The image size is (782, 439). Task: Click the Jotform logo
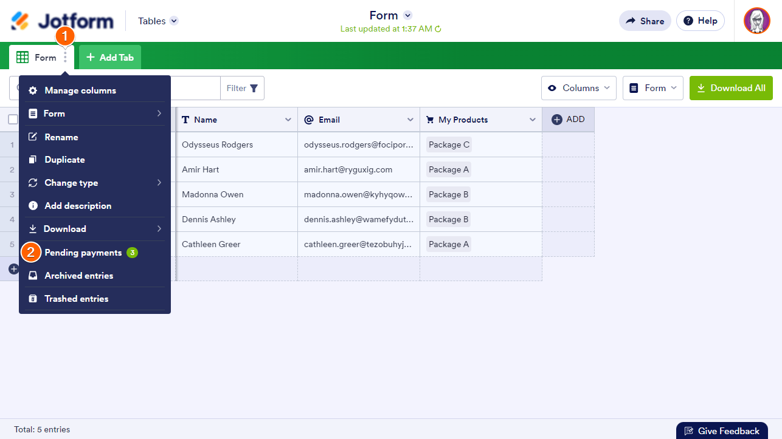(62, 21)
